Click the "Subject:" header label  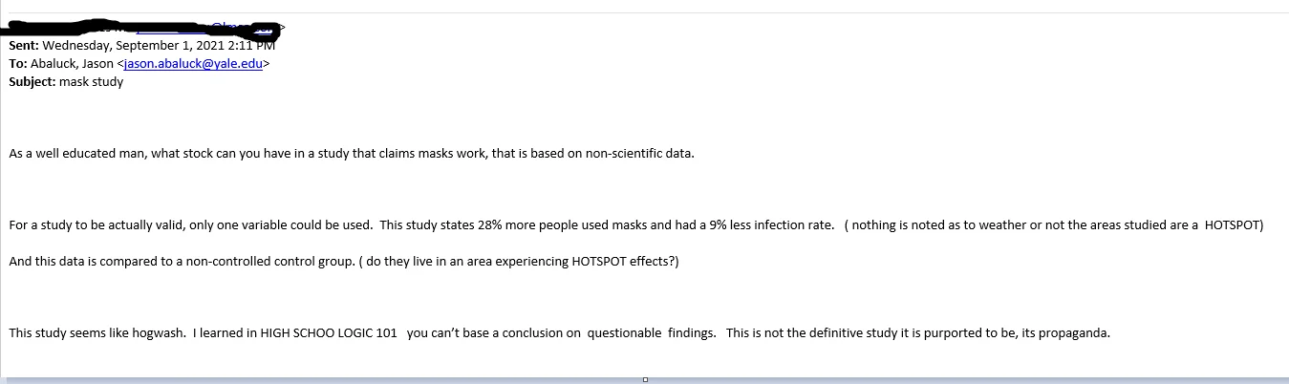pos(32,81)
